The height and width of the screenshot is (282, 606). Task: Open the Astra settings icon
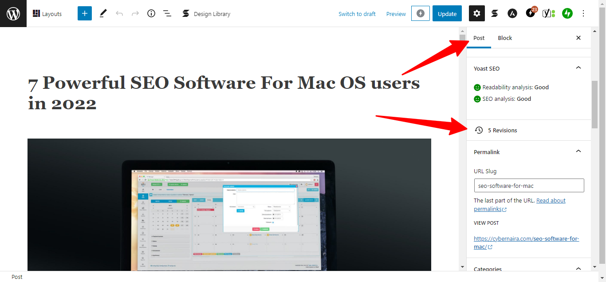tap(512, 13)
